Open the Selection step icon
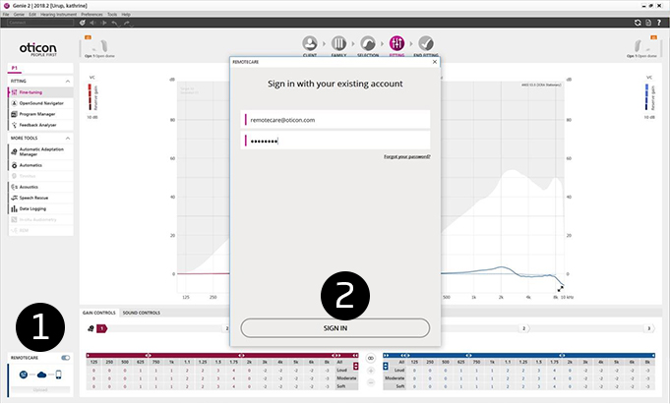Screen dimensions: 670x404 [x=368, y=43]
